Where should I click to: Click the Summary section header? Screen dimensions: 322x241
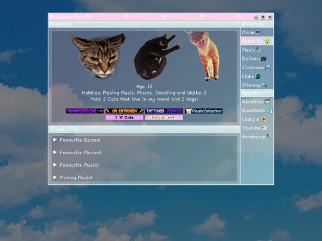click(x=144, y=24)
